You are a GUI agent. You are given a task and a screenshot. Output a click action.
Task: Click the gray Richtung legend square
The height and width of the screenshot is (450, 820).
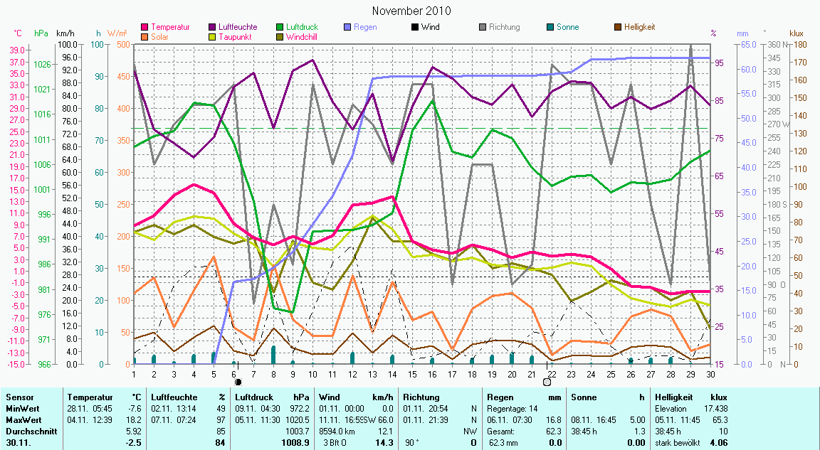click(482, 28)
